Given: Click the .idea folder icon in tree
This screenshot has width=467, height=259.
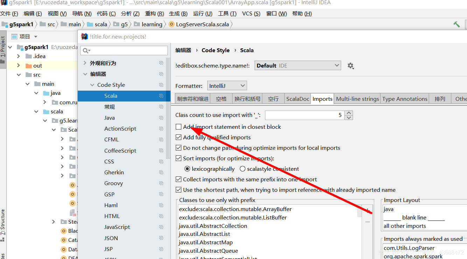Looking at the screenshot, I should [x=29, y=56].
